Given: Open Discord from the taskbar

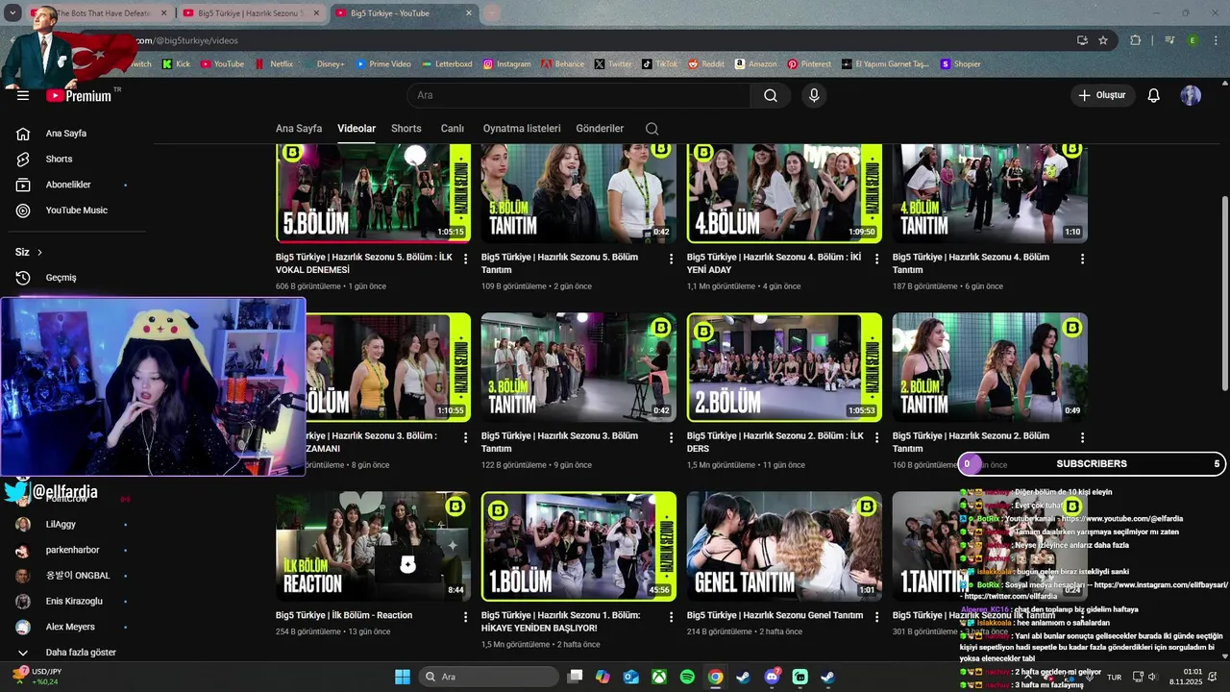Looking at the screenshot, I should click(x=772, y=677).
